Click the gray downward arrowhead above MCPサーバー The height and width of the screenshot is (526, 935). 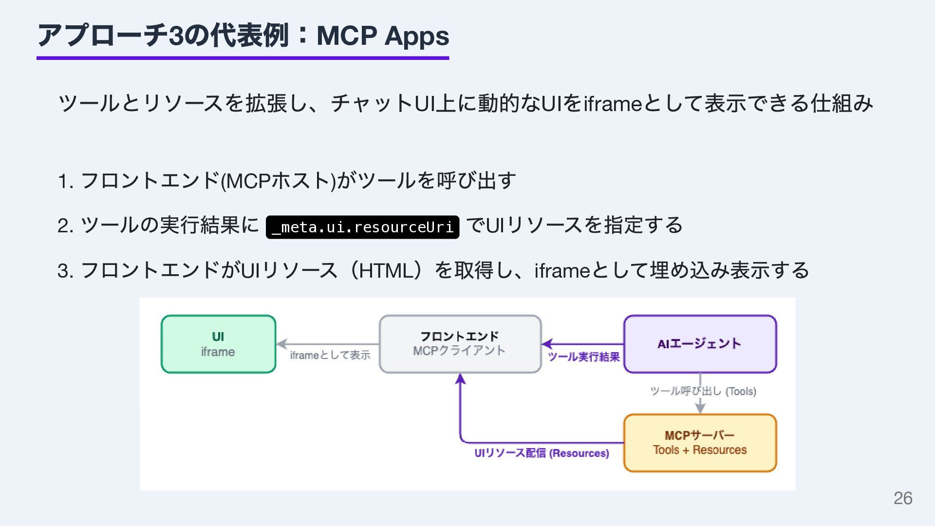(x=700, y=408)
